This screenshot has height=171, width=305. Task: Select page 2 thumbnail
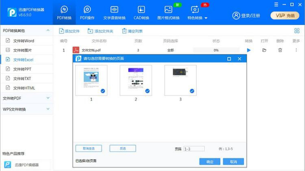[x=136, y=80]
